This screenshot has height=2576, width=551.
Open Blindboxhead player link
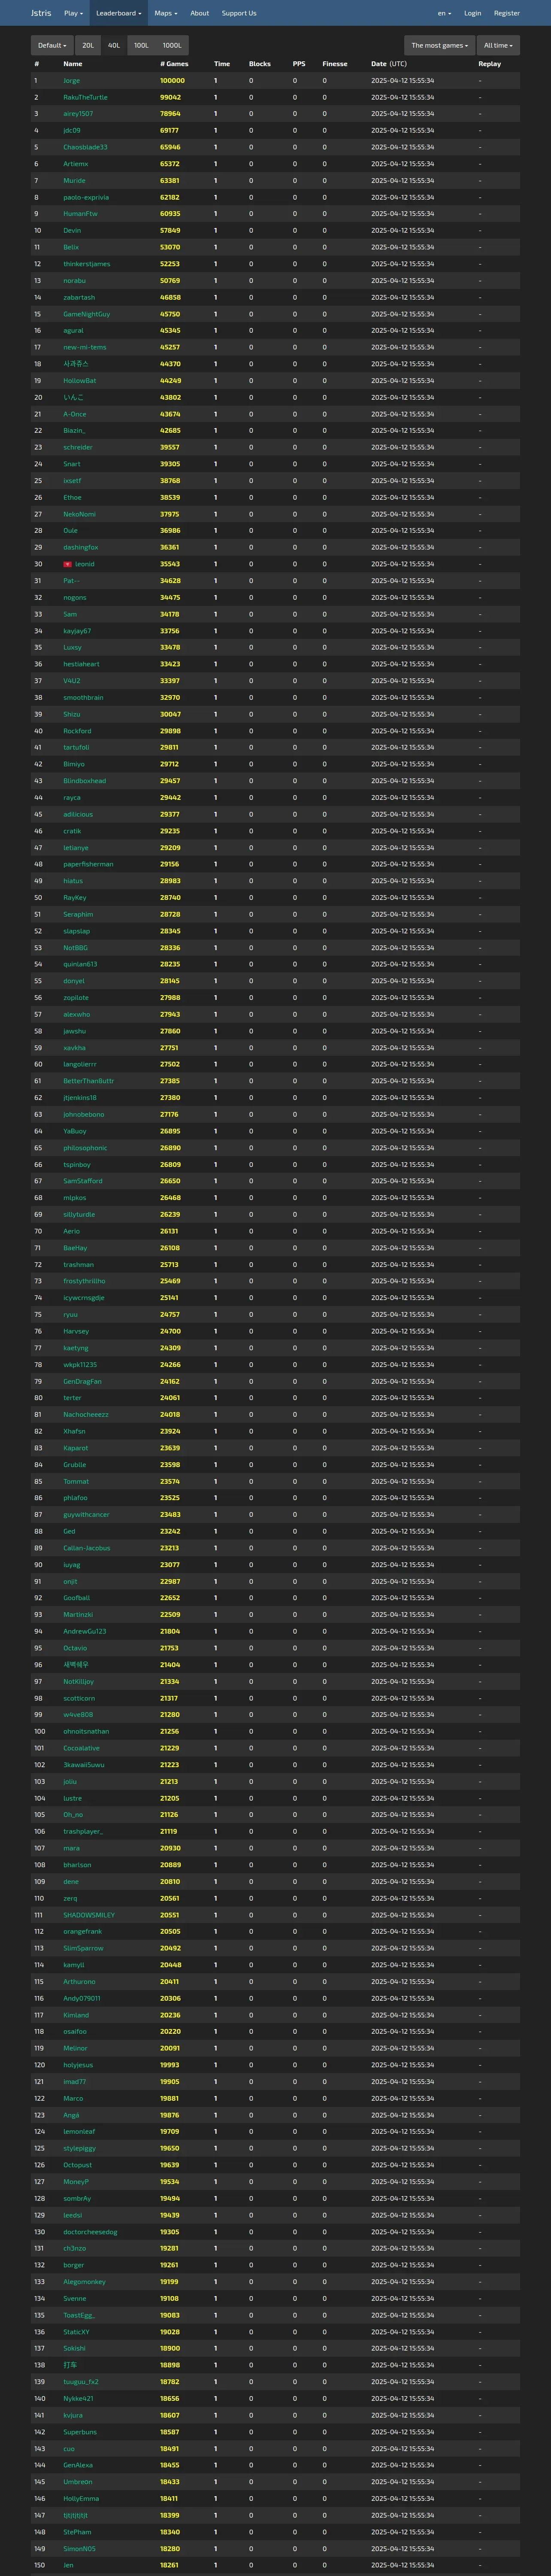(x=84, y=781)
